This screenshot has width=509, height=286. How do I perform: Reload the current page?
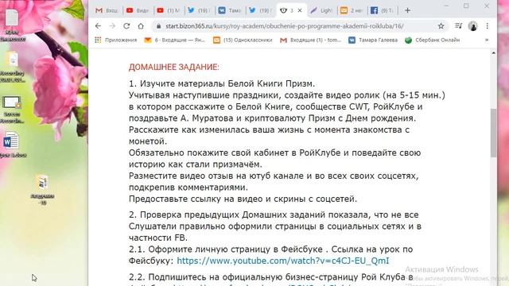126,26
